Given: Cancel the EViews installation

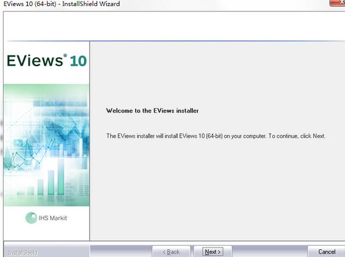Looking at the screenshot, I should [327, 252].
